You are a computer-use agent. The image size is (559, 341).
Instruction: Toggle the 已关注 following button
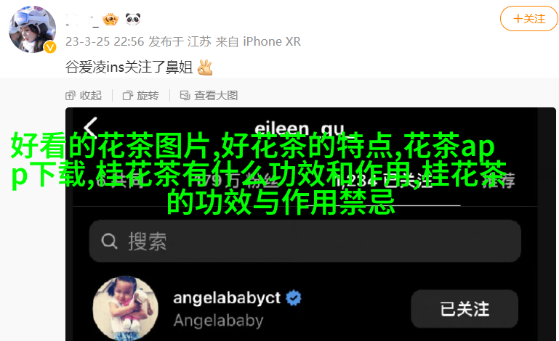coord(465,308)
